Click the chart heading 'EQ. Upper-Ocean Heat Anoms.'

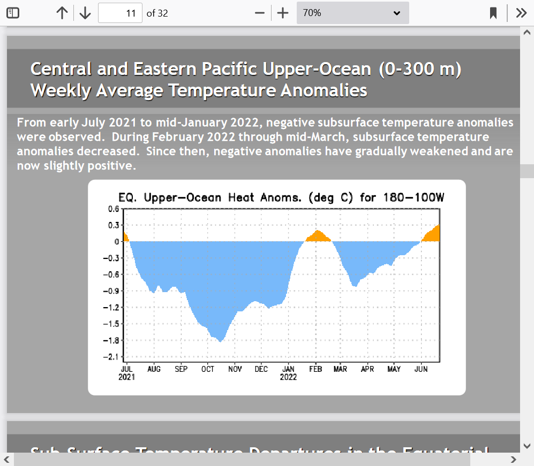coord(281,198)
